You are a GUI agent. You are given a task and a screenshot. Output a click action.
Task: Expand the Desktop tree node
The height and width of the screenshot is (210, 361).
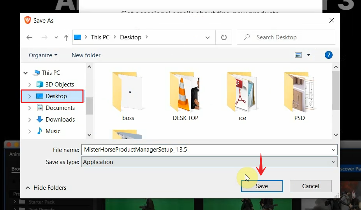[x=30, y=96]
